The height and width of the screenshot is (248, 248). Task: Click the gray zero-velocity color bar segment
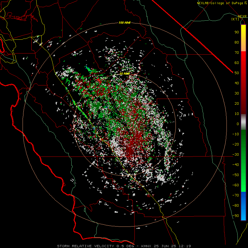tap(243, 122)
